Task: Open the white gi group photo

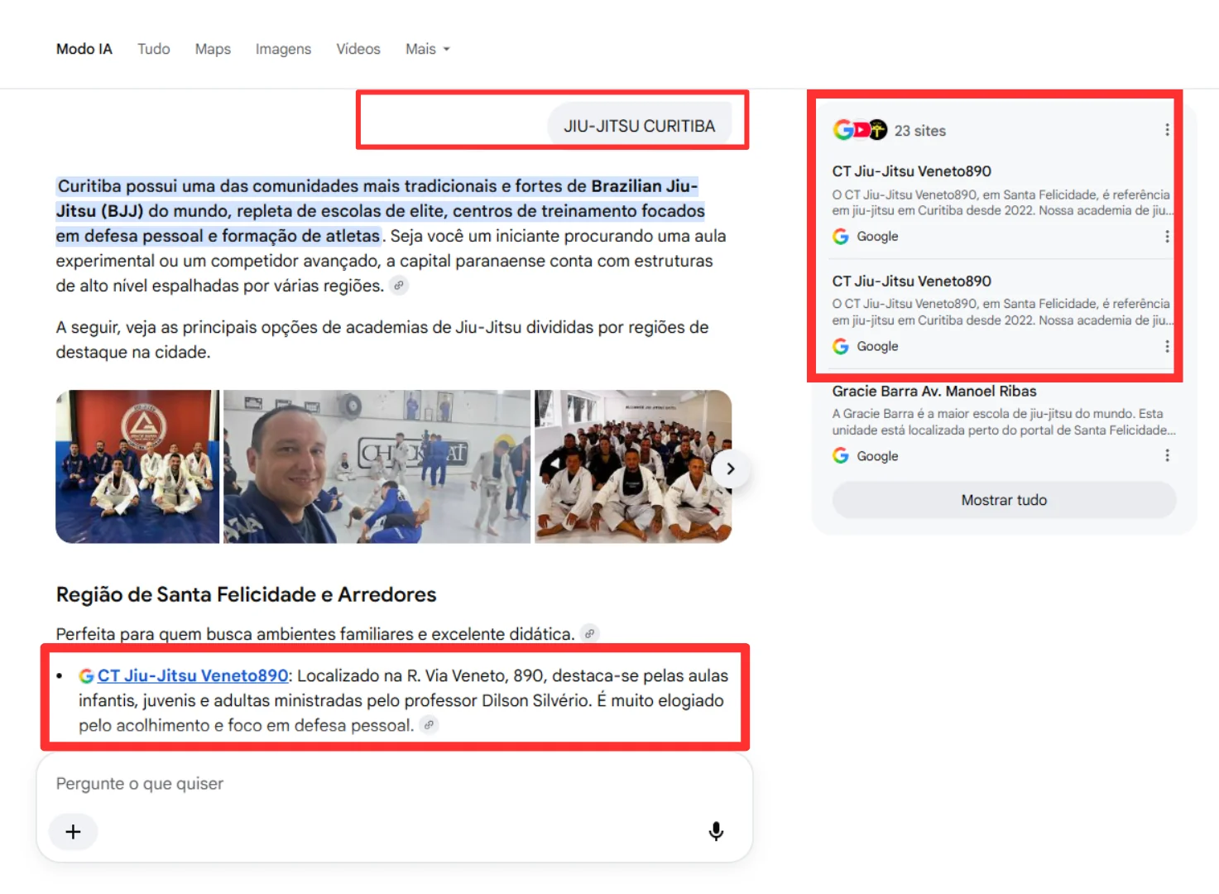Action: point(633,467)
